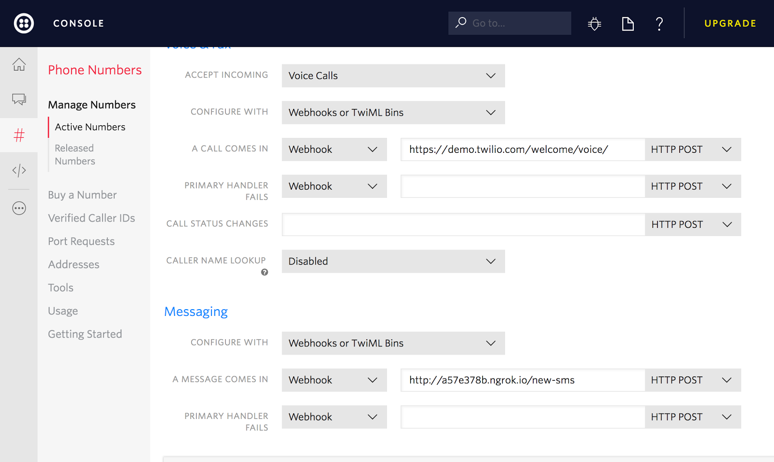Focus the Go to search field
This screenshot has width=774, height=462.
click(510, 23)
